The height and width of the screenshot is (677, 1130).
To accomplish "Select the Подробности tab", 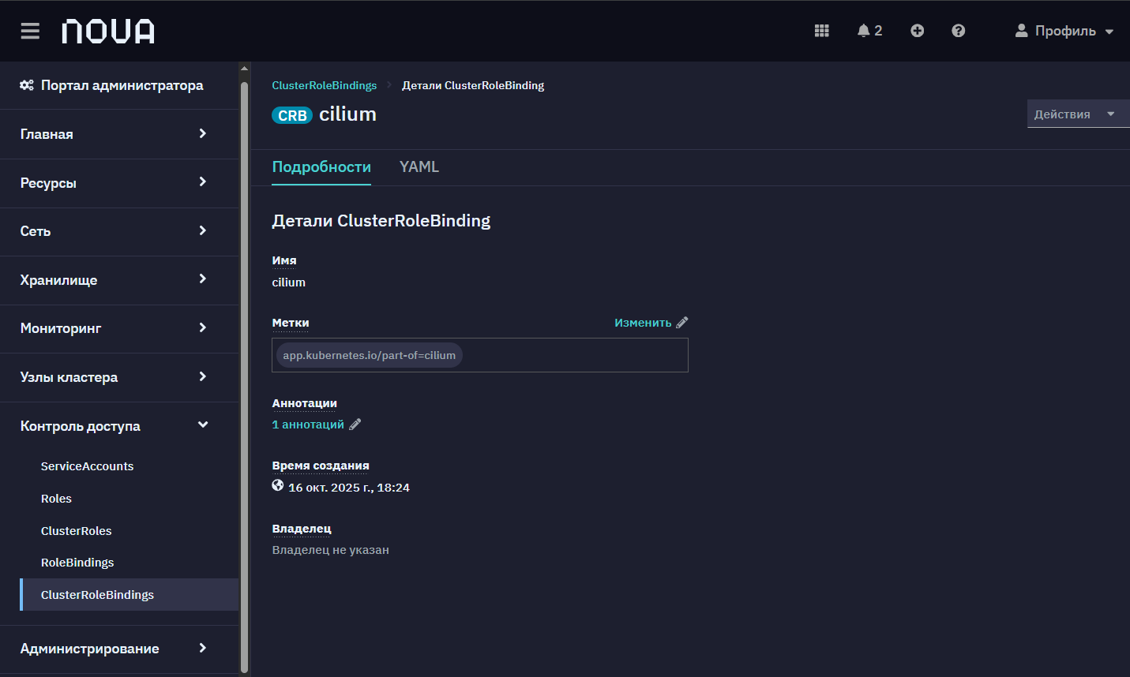I will pyautogui.click(x=321, y=166).
